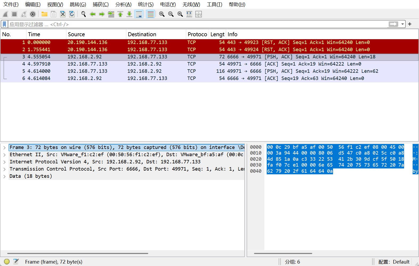Expand the Ethernet II details node

pyautogui.click(x=4, y=155)
